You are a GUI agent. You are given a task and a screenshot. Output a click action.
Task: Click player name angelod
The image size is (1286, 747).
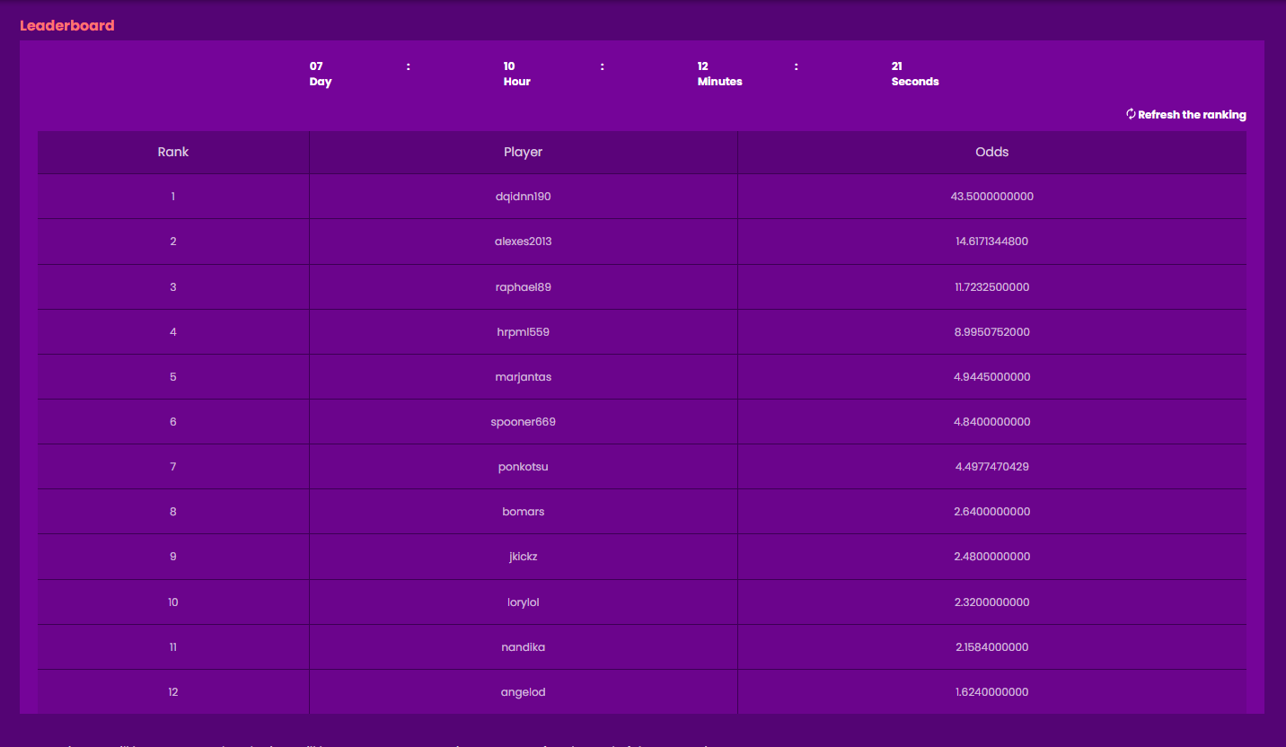tap(523, 692)
